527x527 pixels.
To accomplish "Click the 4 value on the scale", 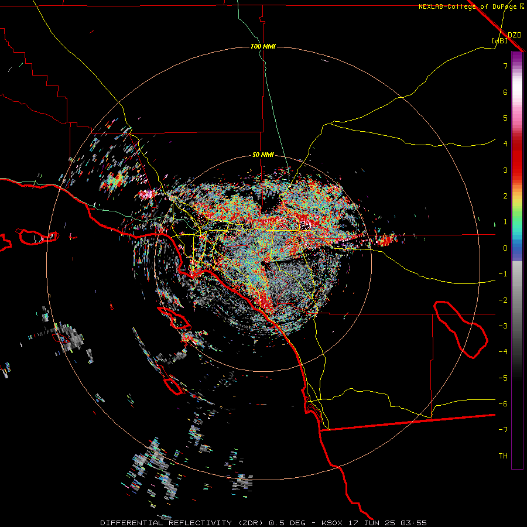I will tap(505, 144).
